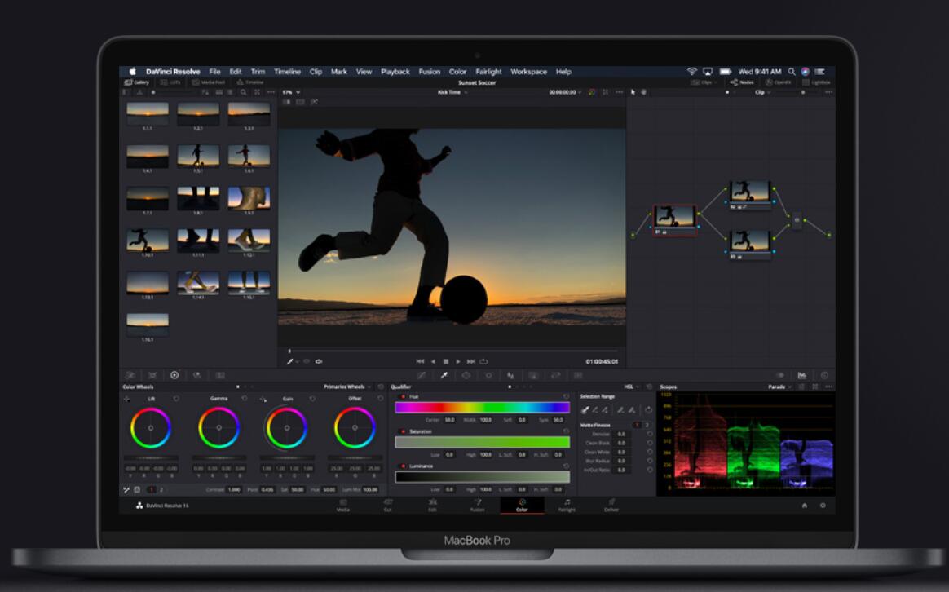The width and height of the screenshot is (949, 592).
Task: Open the HSL qualifier type dropdown
Action: point(631,387)
